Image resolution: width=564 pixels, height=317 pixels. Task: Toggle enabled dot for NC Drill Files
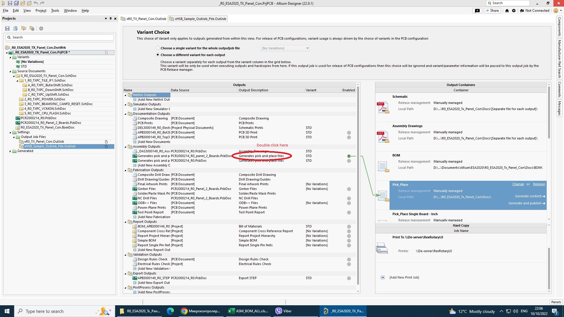349,198
